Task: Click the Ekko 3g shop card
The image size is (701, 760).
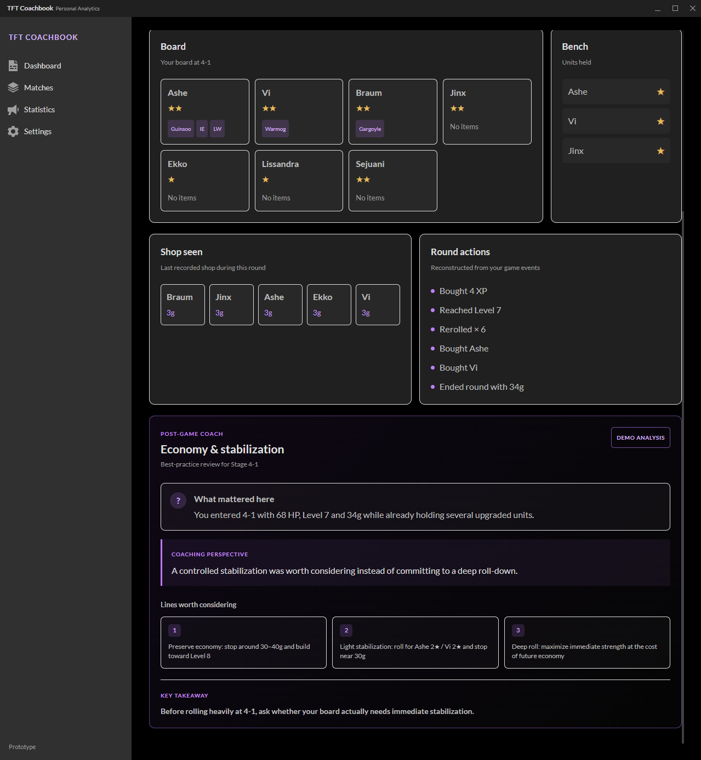Action: click(x=329, y=304)
